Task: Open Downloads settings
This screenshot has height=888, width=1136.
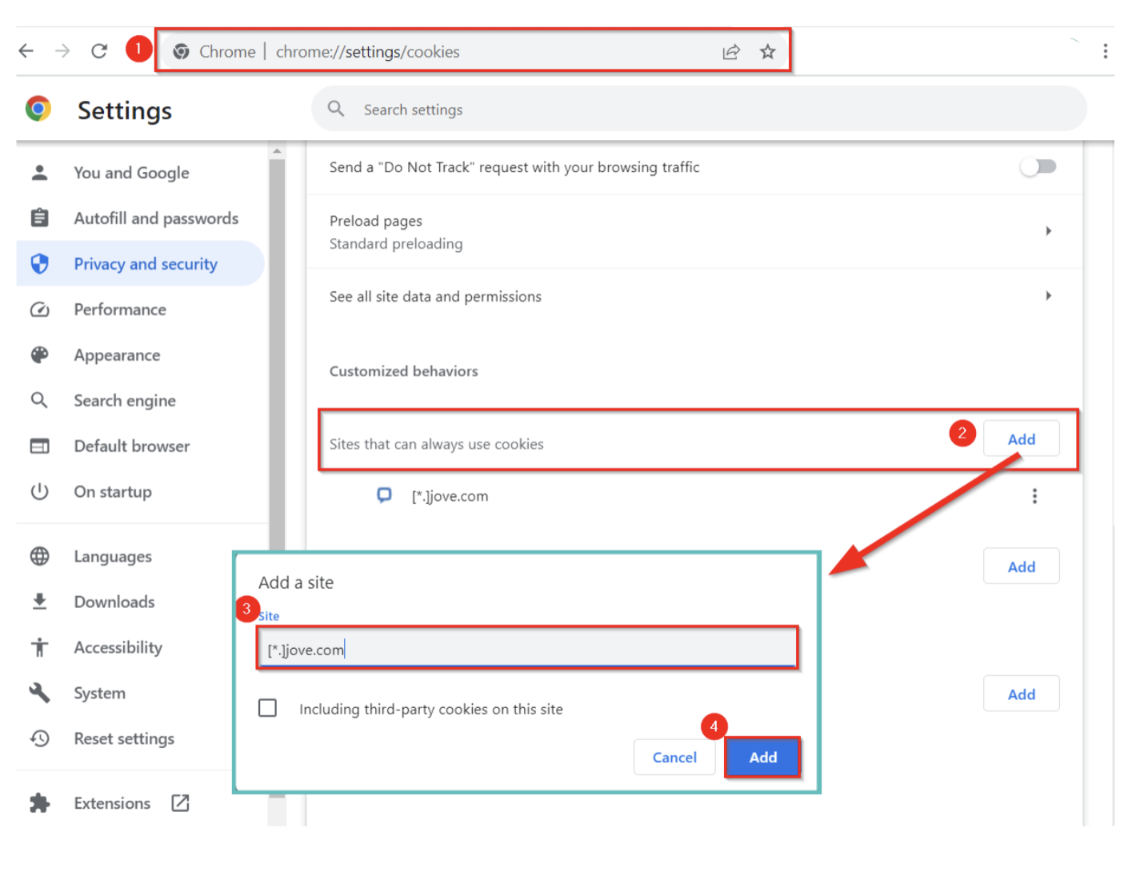Action: pyautogui.click(x=114, y=602)
